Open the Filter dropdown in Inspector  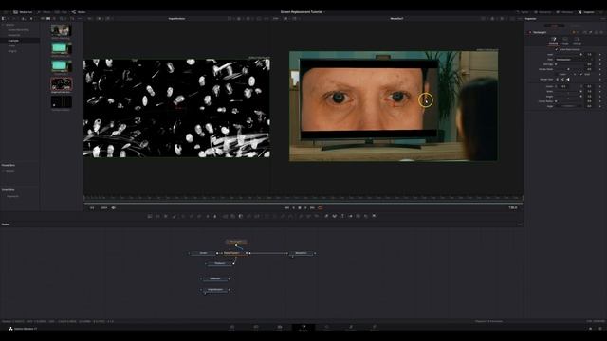coord(574,60)
